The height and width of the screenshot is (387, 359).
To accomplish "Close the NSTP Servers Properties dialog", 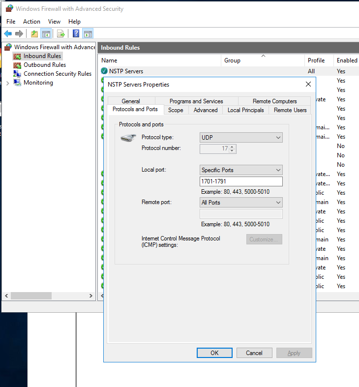I will tap(308, 84).
